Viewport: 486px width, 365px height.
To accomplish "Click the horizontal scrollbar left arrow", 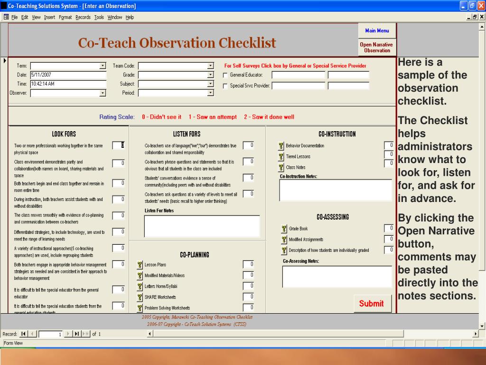I will (150, 334).
